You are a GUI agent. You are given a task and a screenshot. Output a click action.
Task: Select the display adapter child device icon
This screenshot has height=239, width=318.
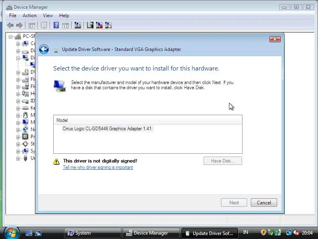pos(33,65)
